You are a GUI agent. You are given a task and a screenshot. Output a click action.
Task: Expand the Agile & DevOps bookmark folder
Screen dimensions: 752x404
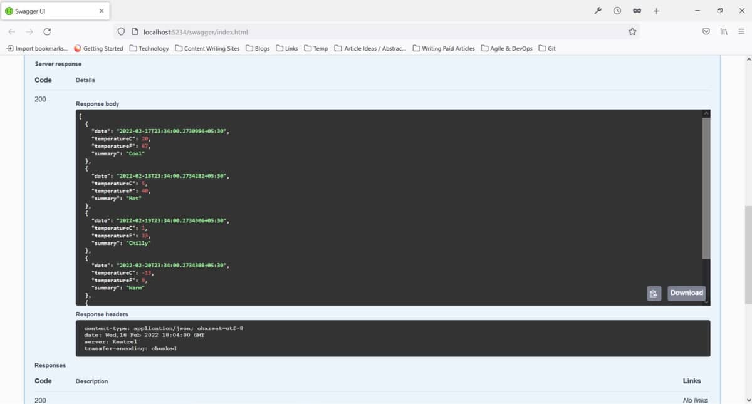coord(506,48)
